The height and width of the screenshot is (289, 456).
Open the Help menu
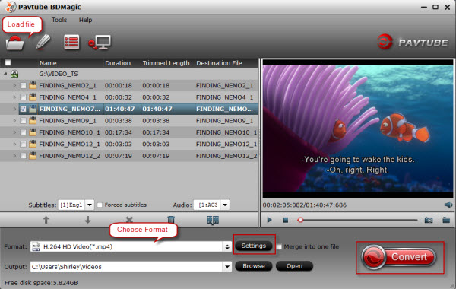coord(85,20)
